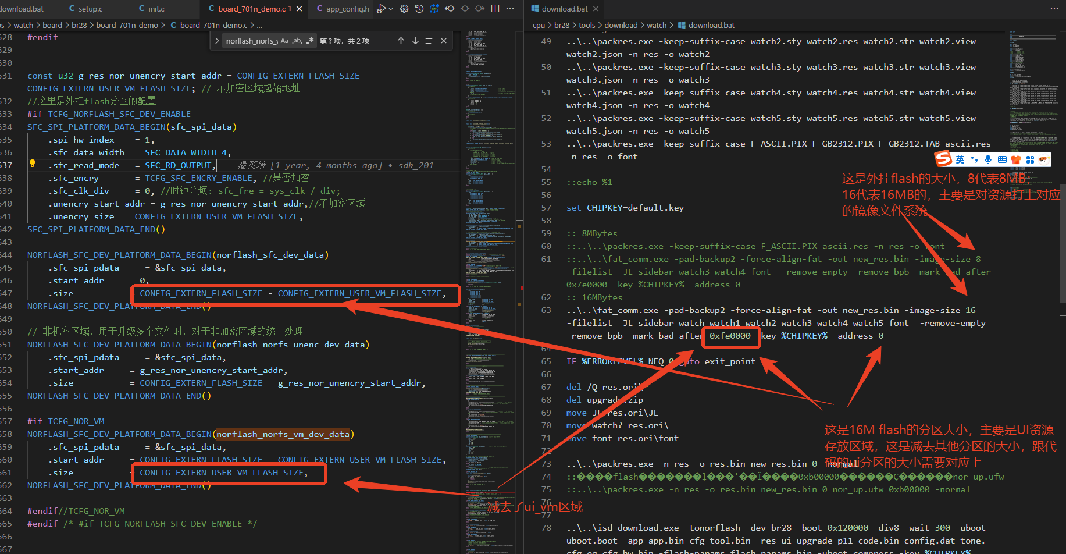Open the timeline history icon

tap(419, 9)
